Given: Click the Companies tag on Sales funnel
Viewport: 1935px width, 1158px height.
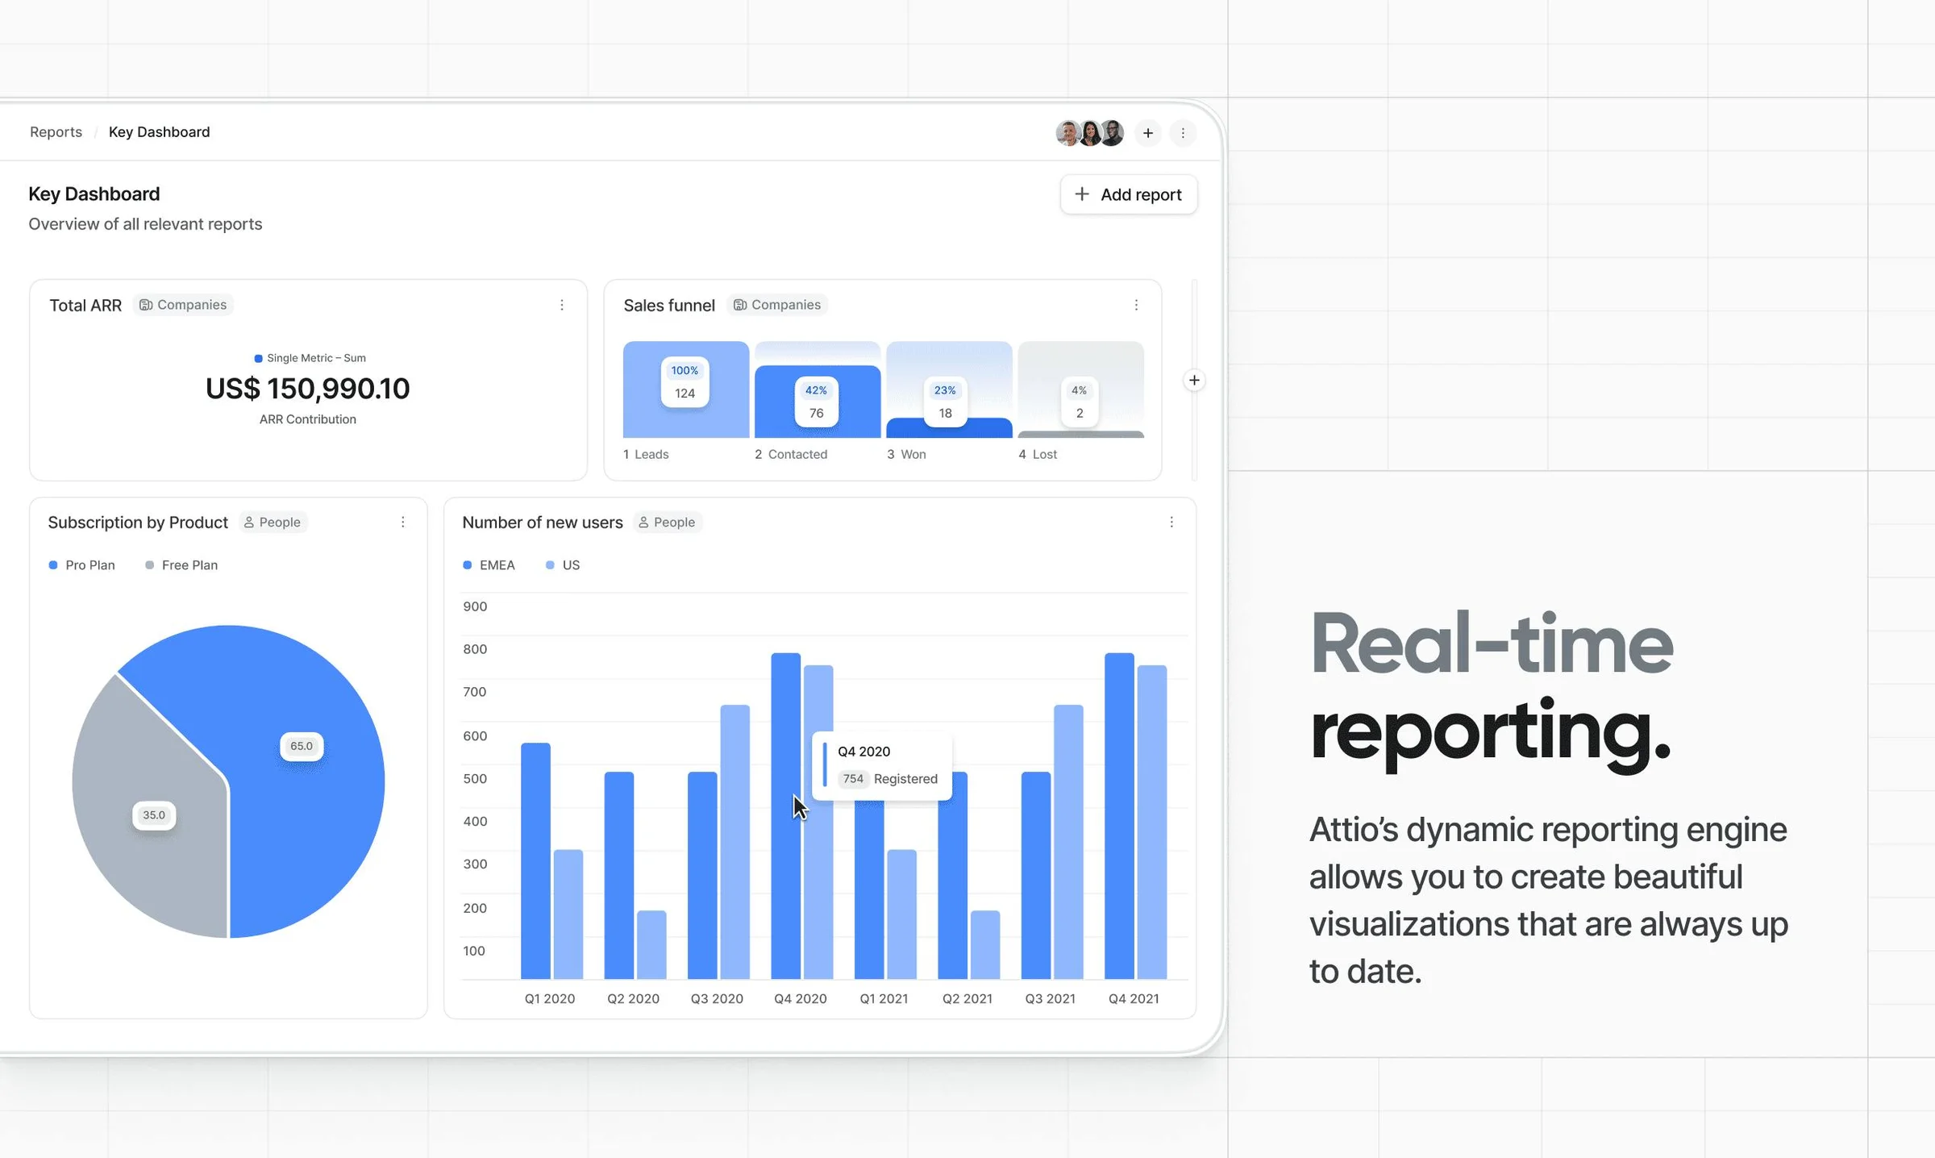Looking at the screenshot, I should coord(777,305).
